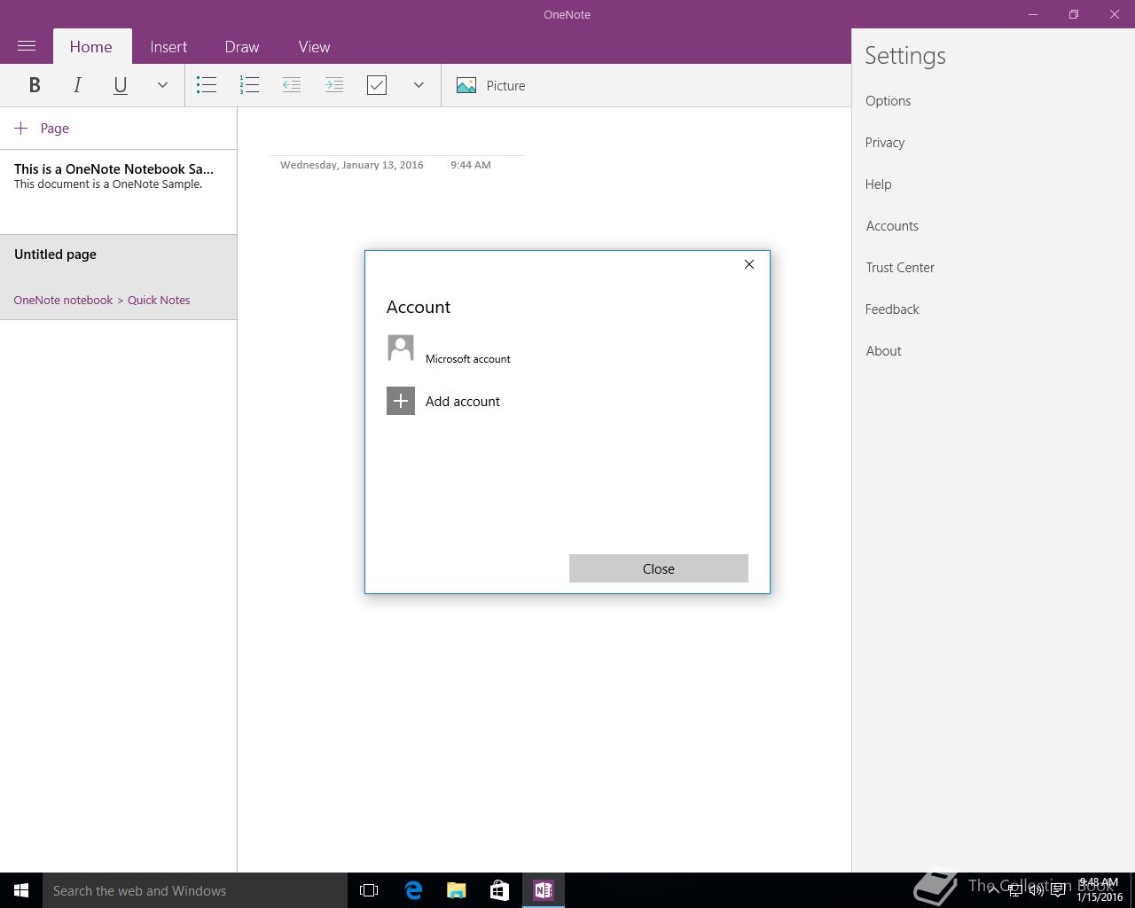
Task: Open the hamburger navigation menu
Action: click(x=27, y=46)
